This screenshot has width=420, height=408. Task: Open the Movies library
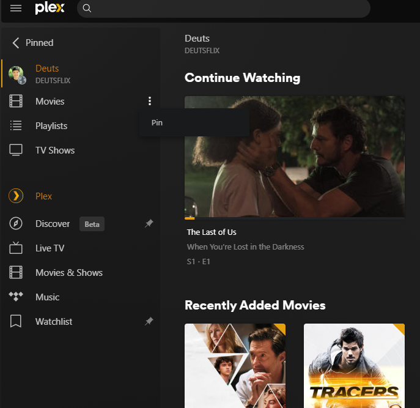click(50, 102)
